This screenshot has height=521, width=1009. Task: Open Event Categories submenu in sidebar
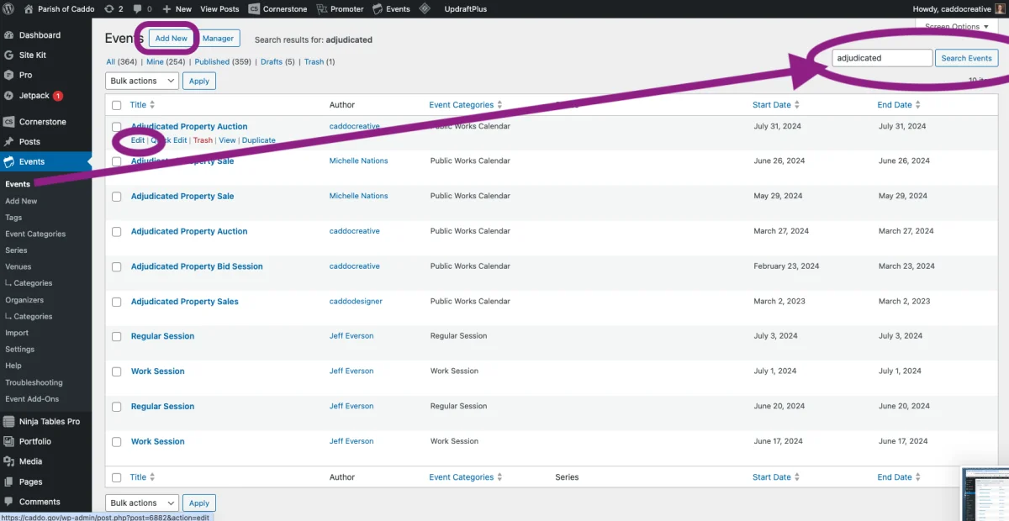[x=35, y=234]
